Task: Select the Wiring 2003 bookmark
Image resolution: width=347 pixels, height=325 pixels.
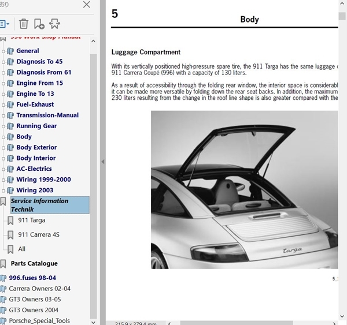Action: pos(35,190)
